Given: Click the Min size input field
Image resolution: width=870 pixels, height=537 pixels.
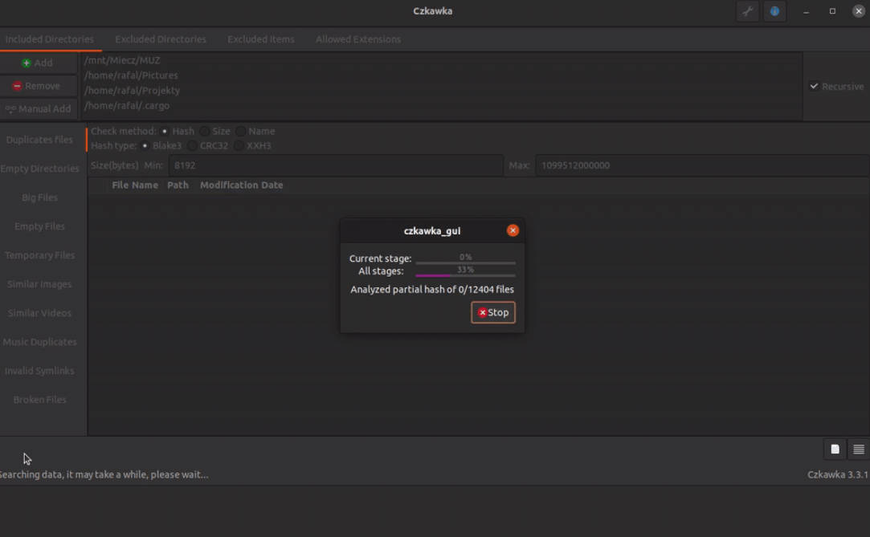Looking at the screenshot, I should (335, 165).
